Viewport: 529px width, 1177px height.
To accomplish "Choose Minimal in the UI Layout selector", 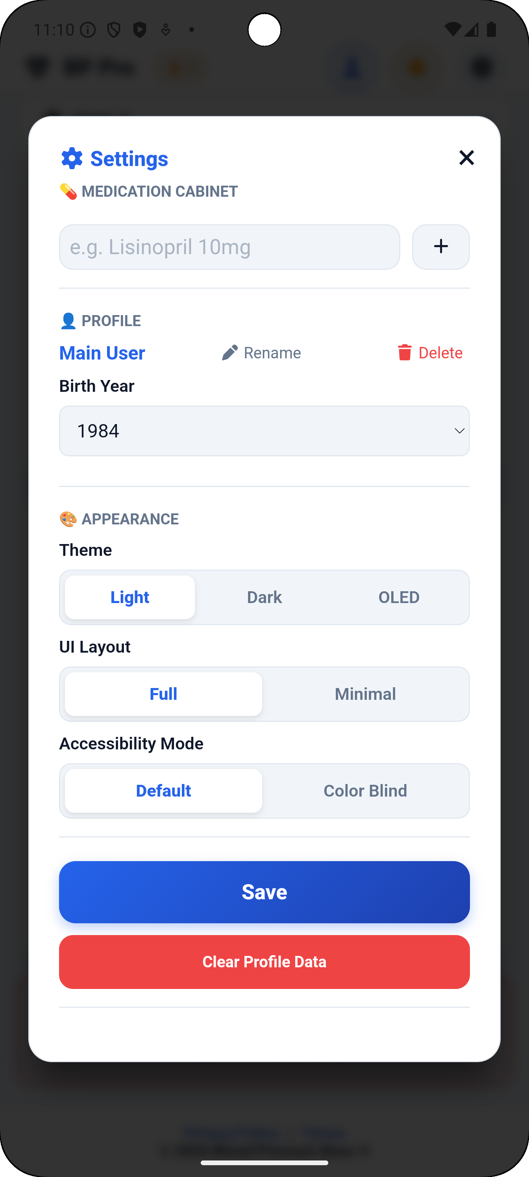I will coord(365,694).
